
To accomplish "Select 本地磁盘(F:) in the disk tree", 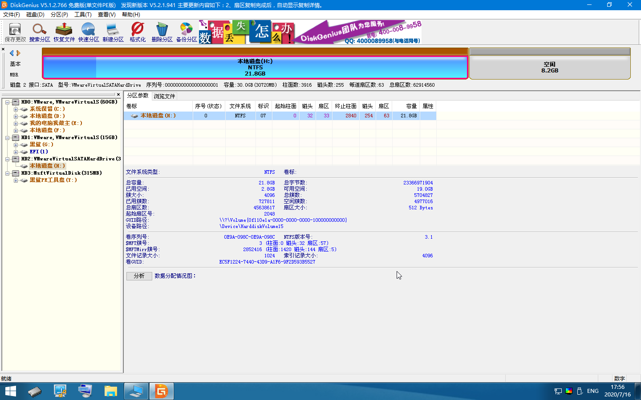I will (47, 130).
